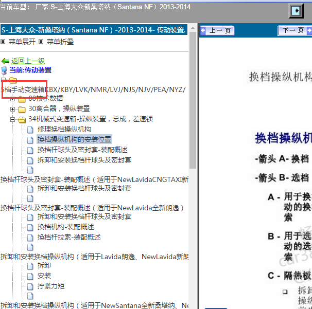Click document icon of first 拆卸和安装换档杆球头及密封套
Image resolution: width=312 pixels, height=309 pixels.
[30, 160]
